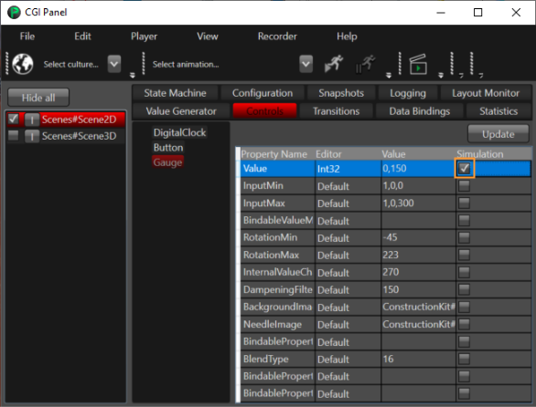The height and width of the screenshot is (407, 536).
Task: Click the Update button
Action: tap(498, 134)
